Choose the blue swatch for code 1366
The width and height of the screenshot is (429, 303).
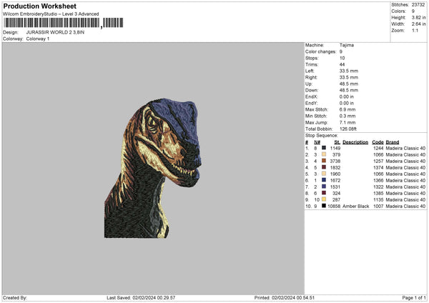point(324,180)
